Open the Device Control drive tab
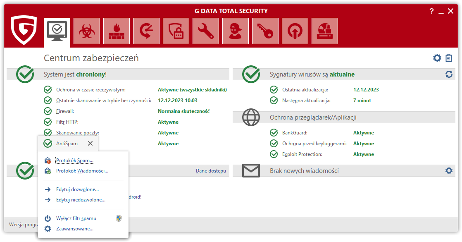Image resolution: width=462 pixels, height=242 pixels. [325, 31]
